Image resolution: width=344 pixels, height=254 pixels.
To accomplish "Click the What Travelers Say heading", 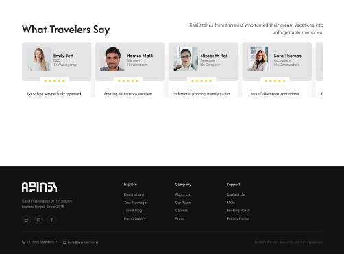I will click(66, 30).
